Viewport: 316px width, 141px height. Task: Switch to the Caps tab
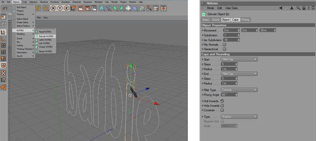click(235, 20)
